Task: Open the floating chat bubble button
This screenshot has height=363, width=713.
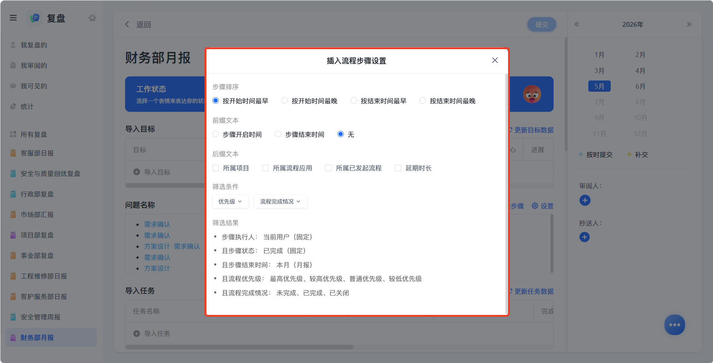Action: pos(675,325)
